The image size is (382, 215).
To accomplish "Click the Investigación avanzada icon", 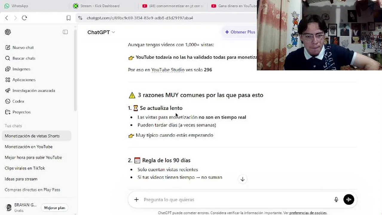I will 8,90.
